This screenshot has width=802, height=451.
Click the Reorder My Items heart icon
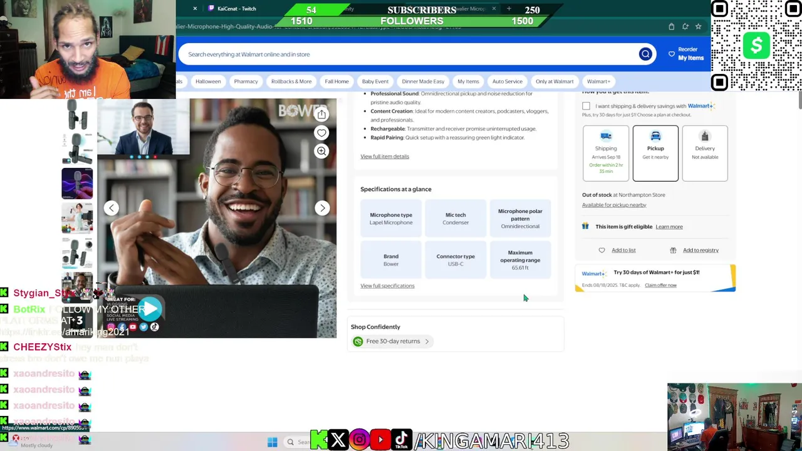coord(672,54)
